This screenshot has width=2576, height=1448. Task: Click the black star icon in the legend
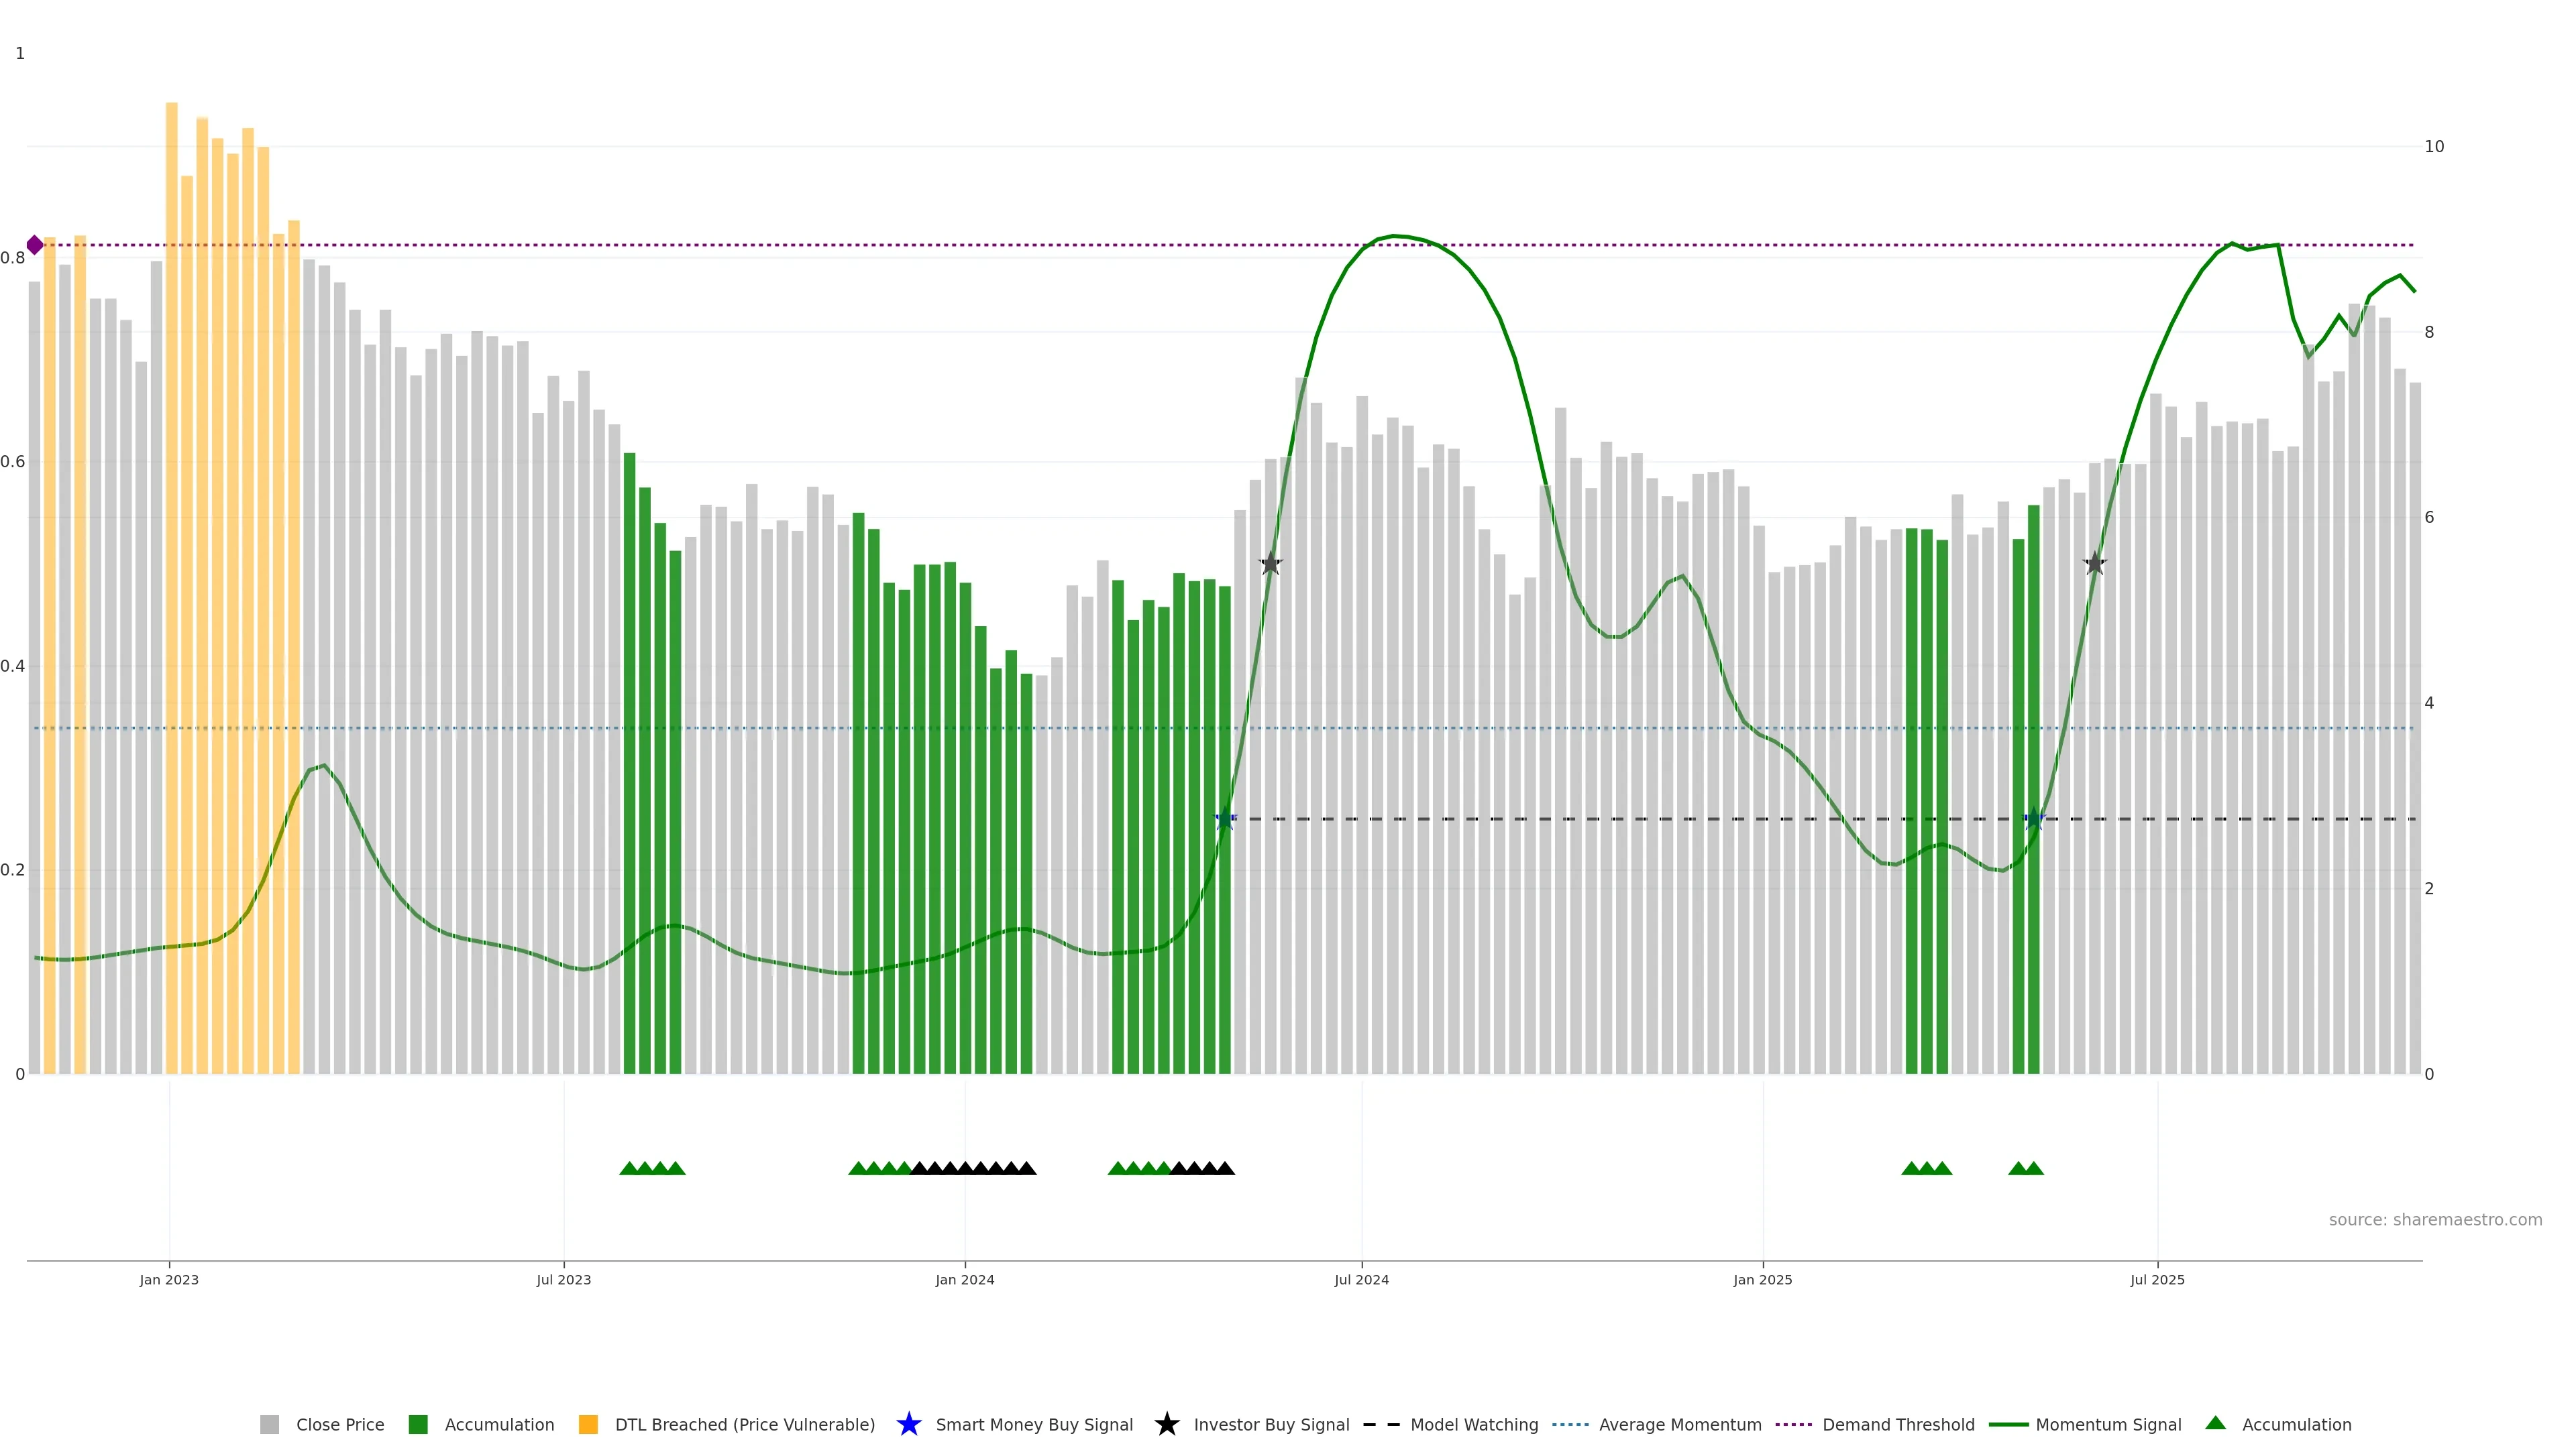pyautogui.click(x=1166, y=1424)
